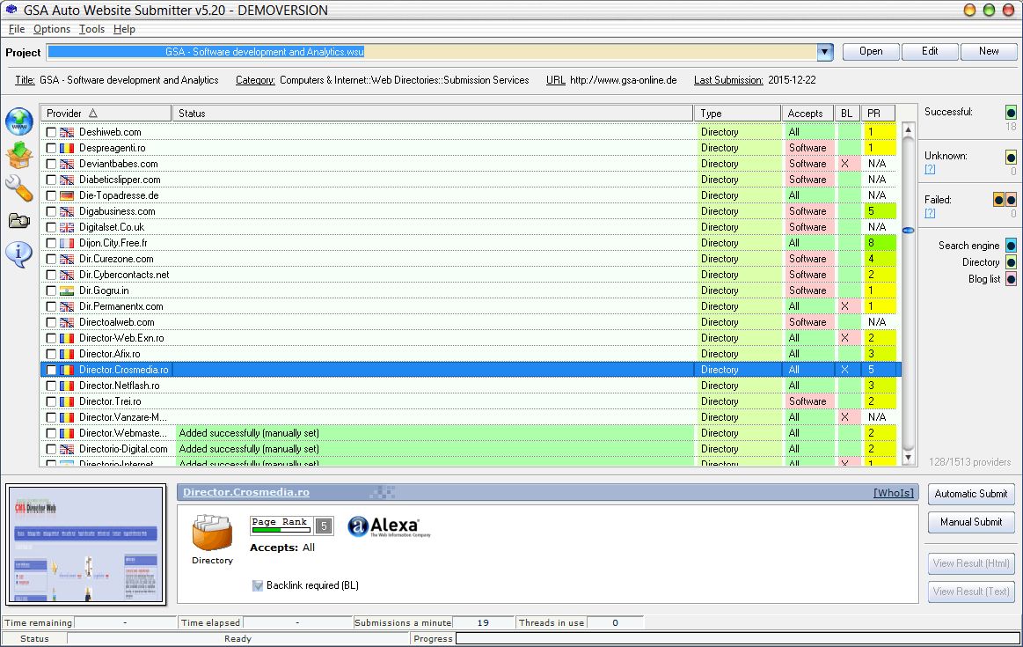Open the Director.Crosmedia.ro details link
Screen dimensions: 1023x647
click(246, 492)
